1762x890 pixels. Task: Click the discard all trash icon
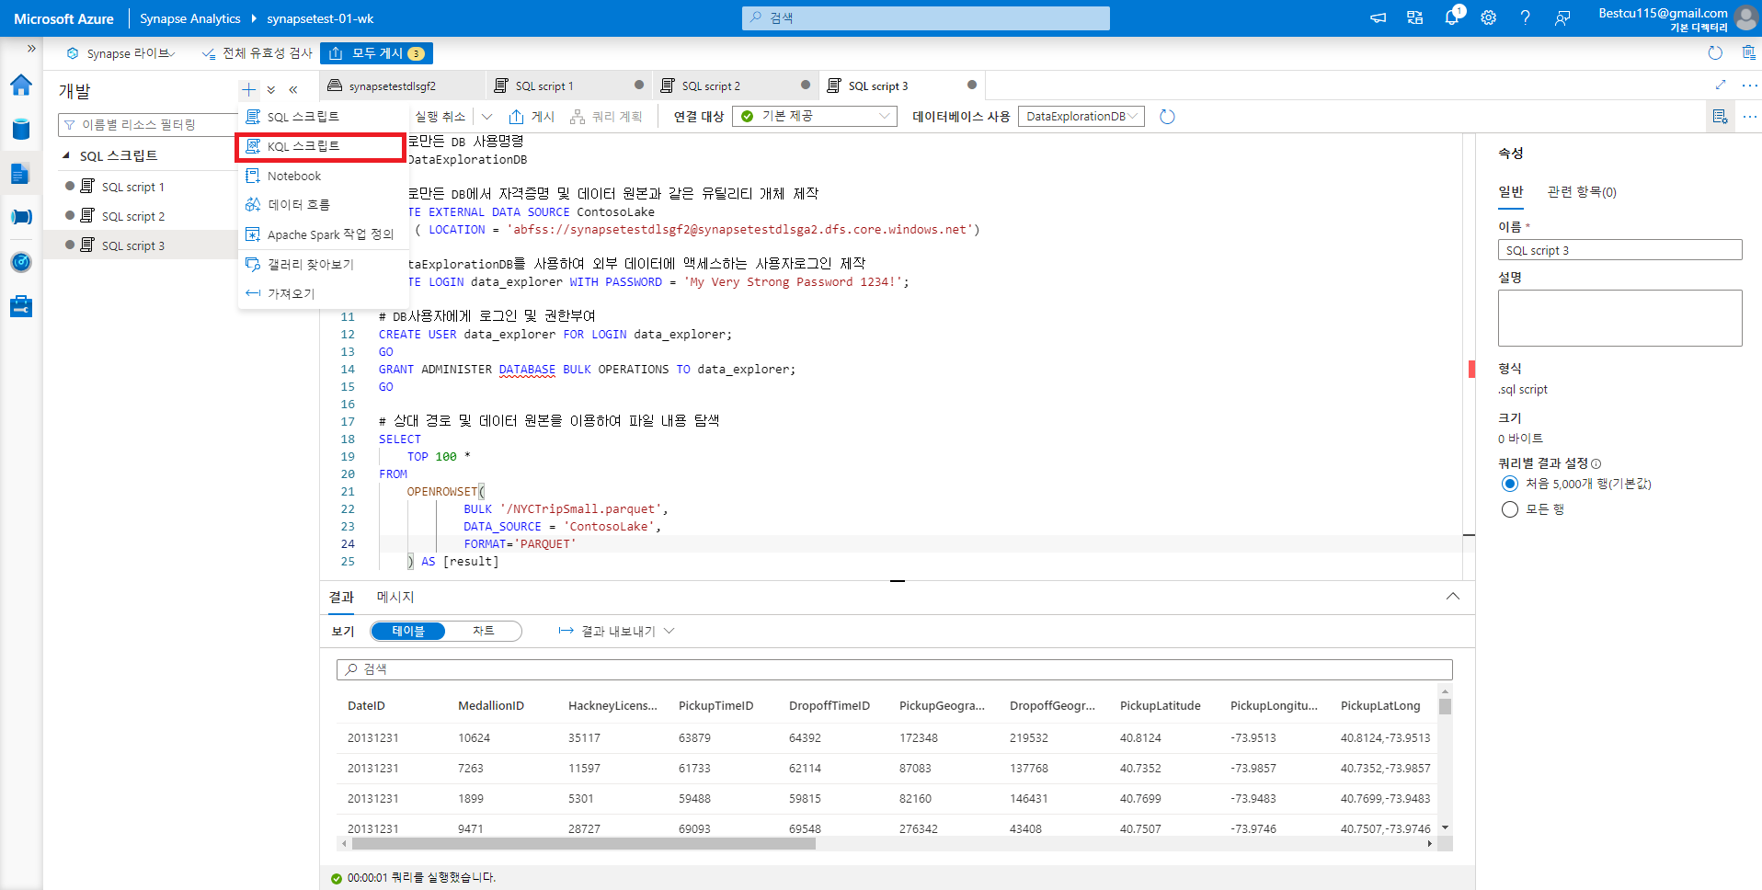[x=1748, y=53]
